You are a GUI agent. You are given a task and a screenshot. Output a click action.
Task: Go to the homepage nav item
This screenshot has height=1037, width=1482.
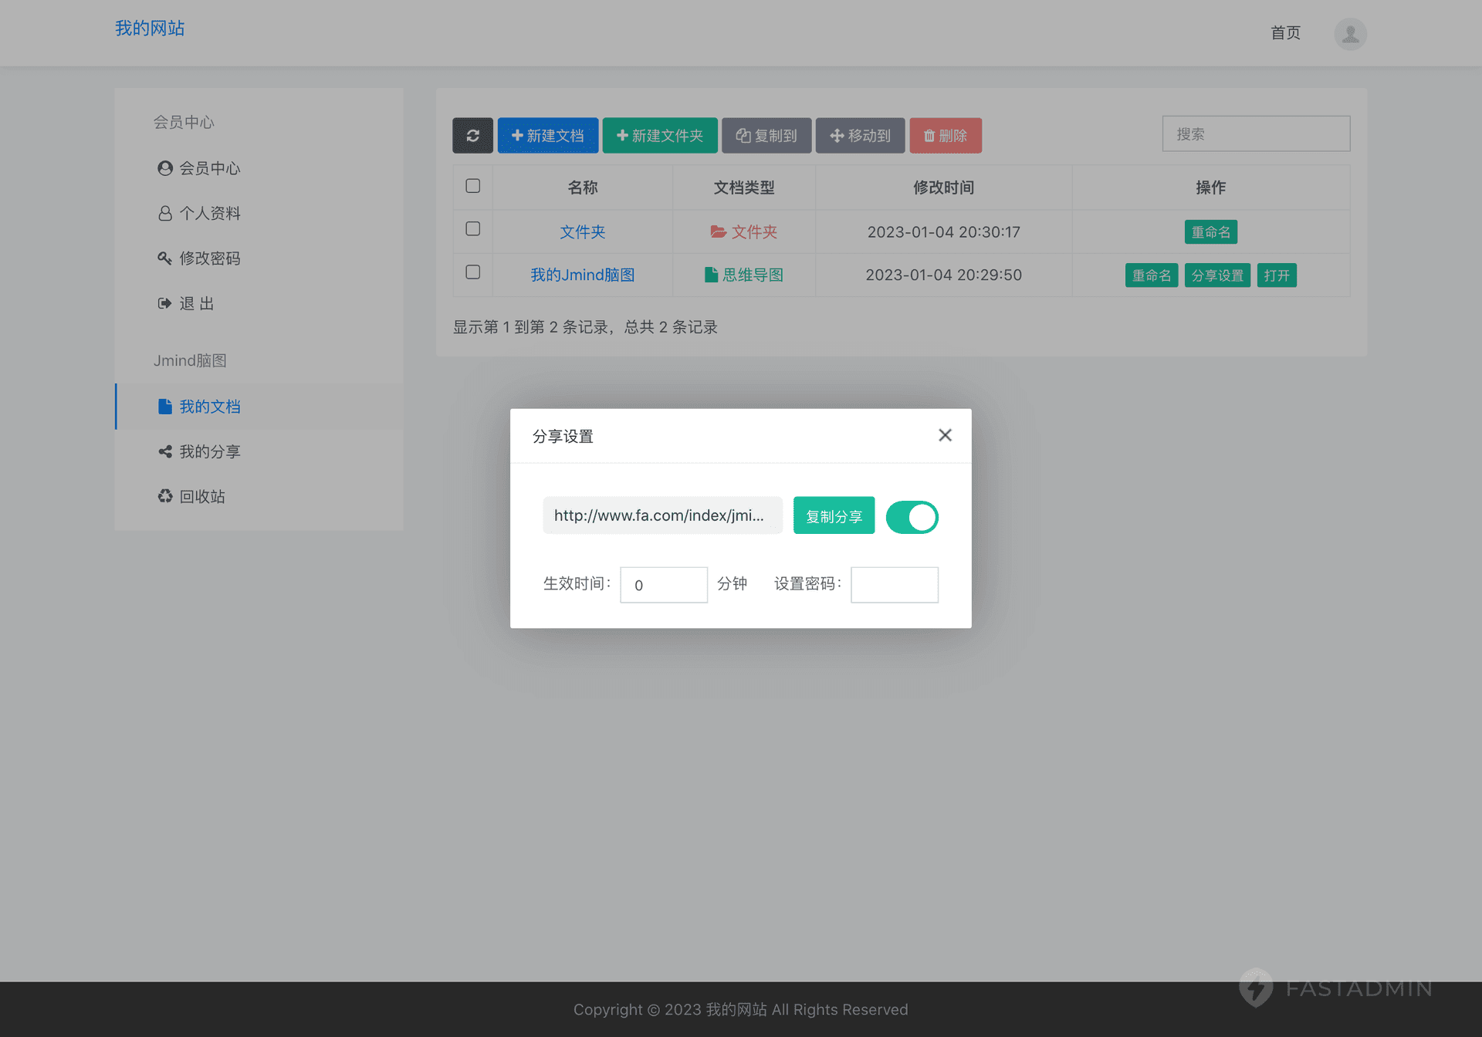(x=1285, y=33)
